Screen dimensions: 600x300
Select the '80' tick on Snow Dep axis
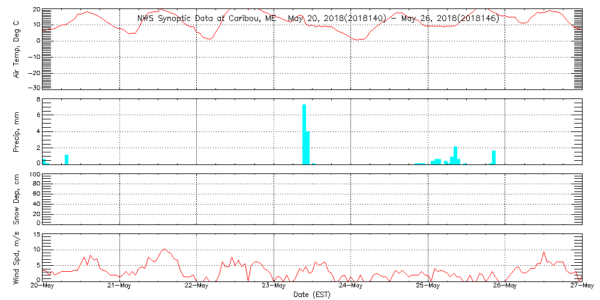coord(35,184)
